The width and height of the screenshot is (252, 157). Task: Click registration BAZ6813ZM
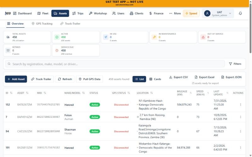click(x=25, y=148)
